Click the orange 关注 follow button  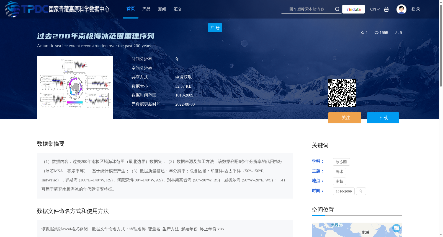pyautogui.click(x=345, y=118)
